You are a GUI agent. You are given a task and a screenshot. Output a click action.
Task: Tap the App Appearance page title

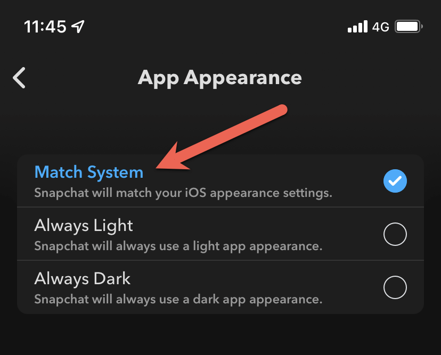click(219, 78)
